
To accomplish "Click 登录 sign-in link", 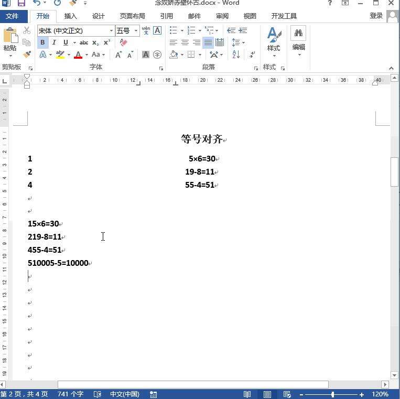I will (x=376, y=16).
